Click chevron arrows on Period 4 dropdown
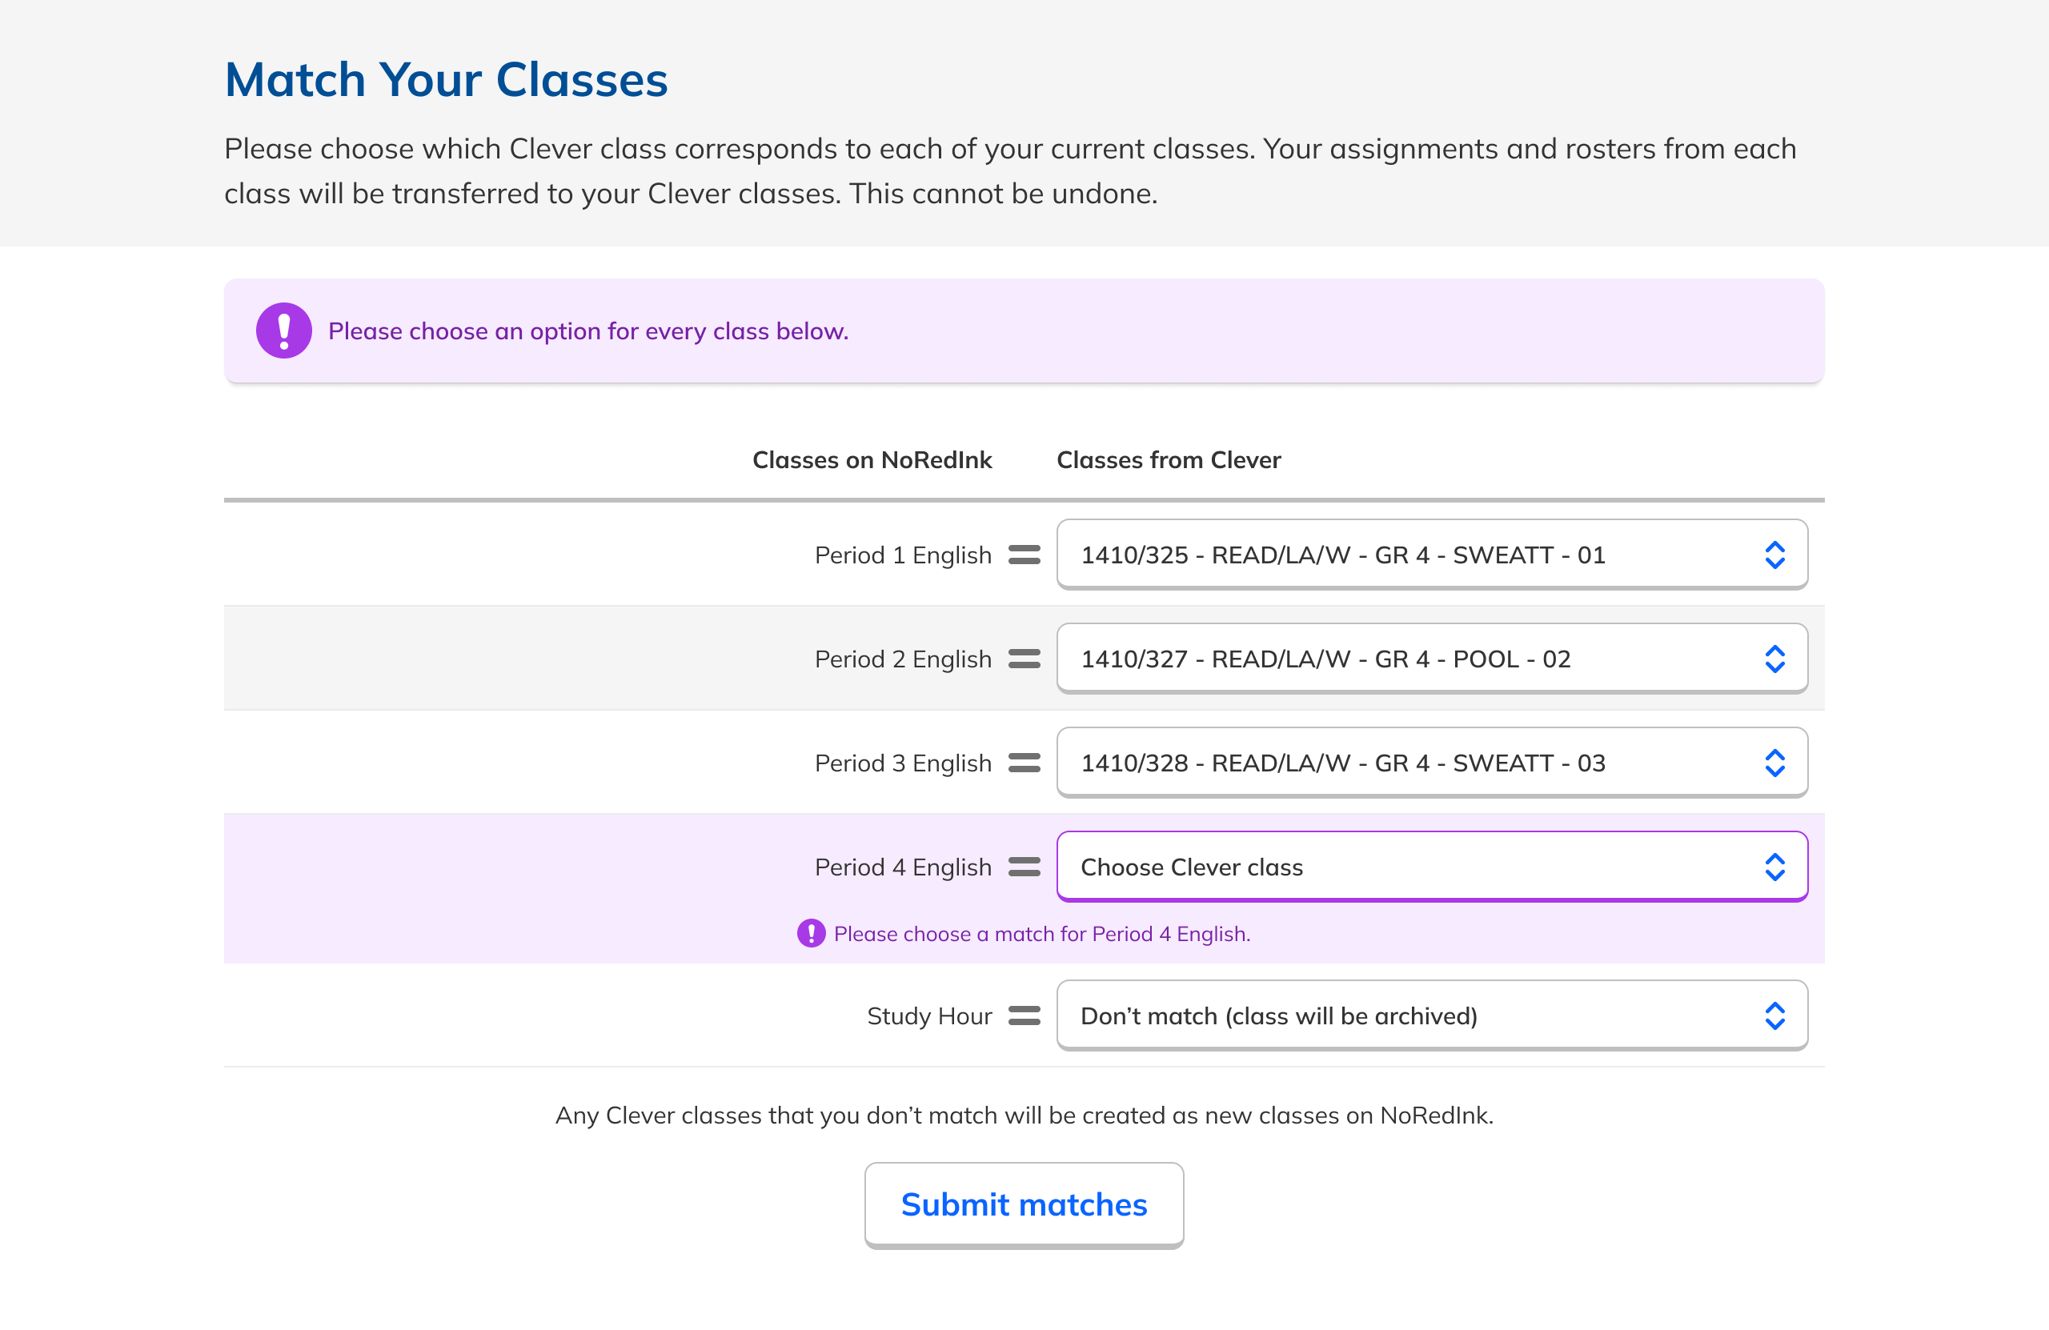This screenshot has width=2049, height=1330. point(1774,867)
